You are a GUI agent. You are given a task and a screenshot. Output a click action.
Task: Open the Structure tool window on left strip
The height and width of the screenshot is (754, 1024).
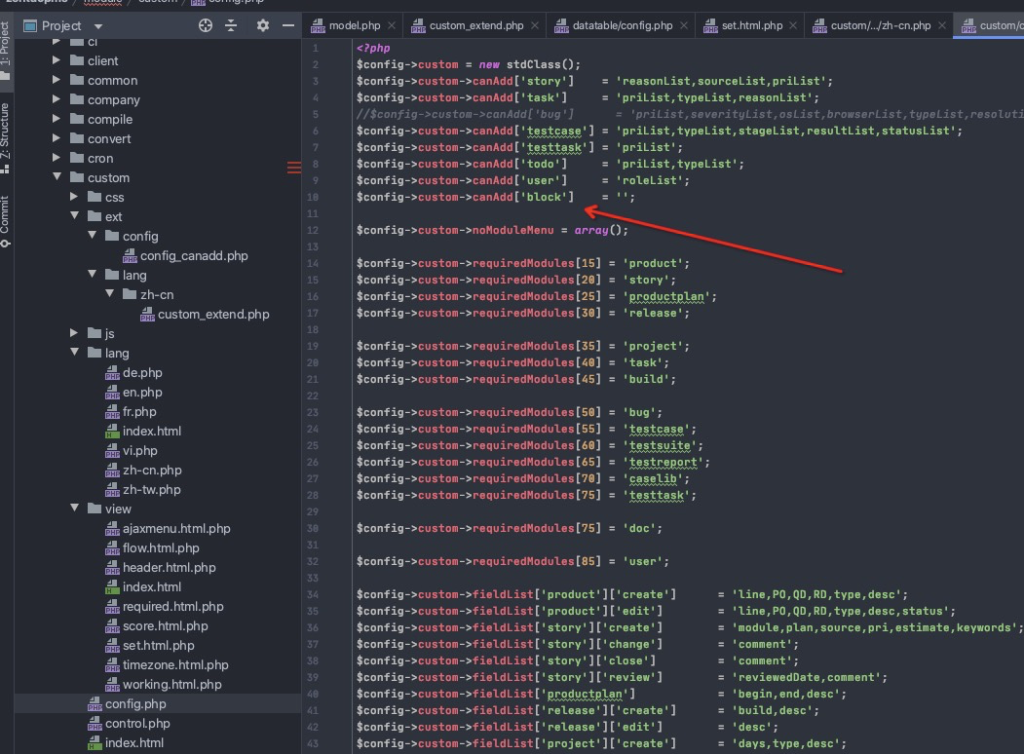coord(6,135)
